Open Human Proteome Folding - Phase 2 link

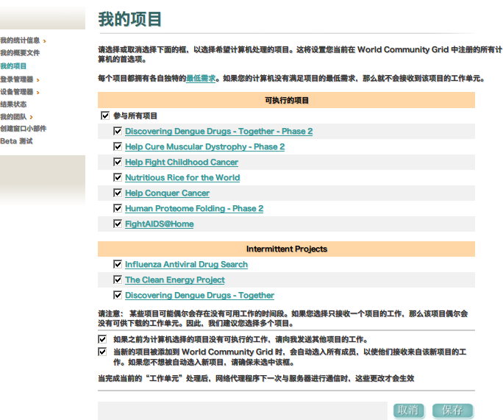(x=194, y=208)
